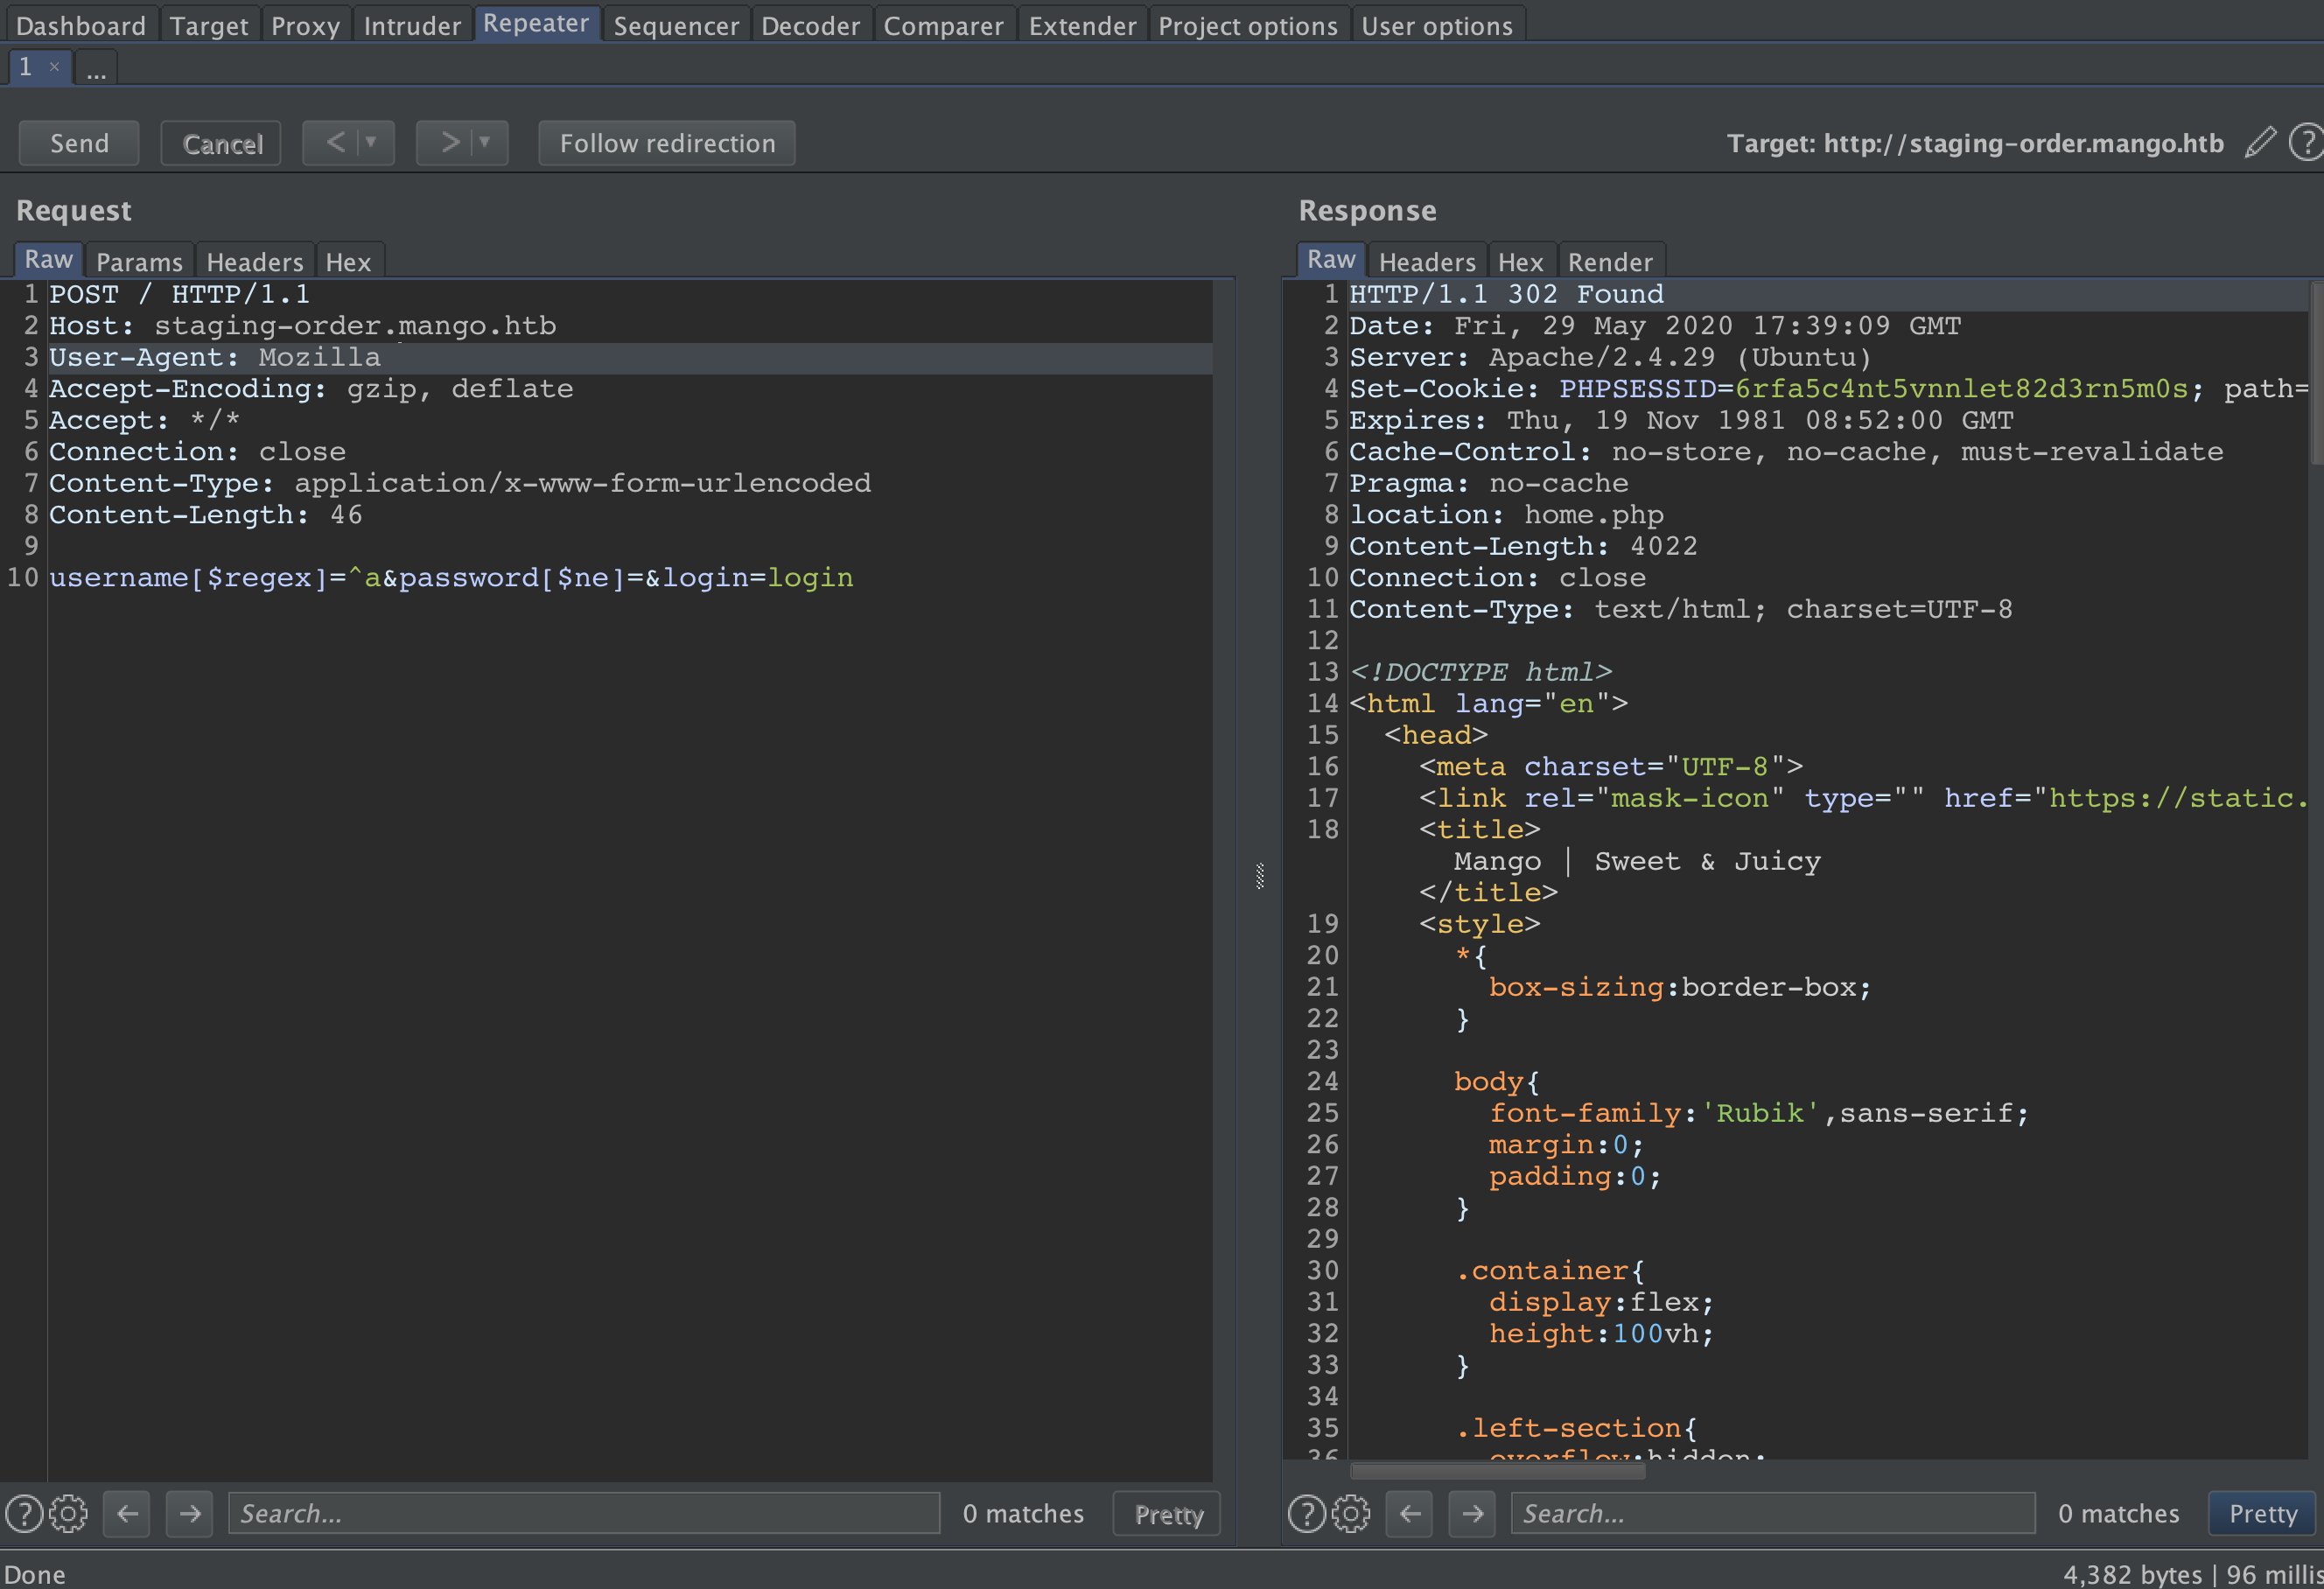The height and width of the screenshot is (1589, 2324).
Task: Click Response horizontal scrollbar thumb
Action: 1497,1471
